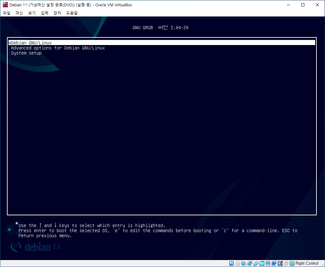The image size is (325, 267).
Task: Click the recording status icon
Action: [274, 264]
